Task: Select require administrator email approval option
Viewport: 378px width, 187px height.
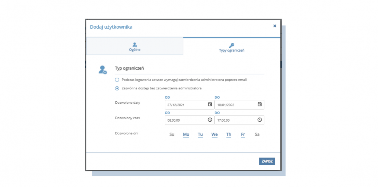Action: tap(117, 80)
